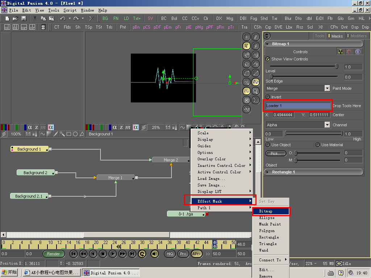Click the Paste clipboard icon
Image resolution: width=371 pixels, height=278 pixels.
point(51,18)
